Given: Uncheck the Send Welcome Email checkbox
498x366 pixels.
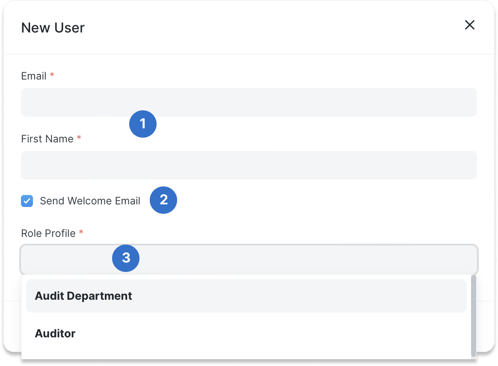Looking at the screenshot, I should point(27,201).
